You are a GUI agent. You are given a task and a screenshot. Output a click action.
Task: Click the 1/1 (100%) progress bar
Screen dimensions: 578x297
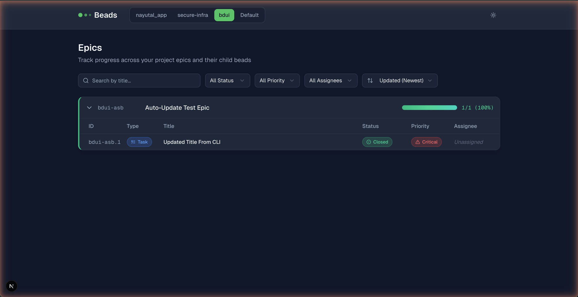429,107
